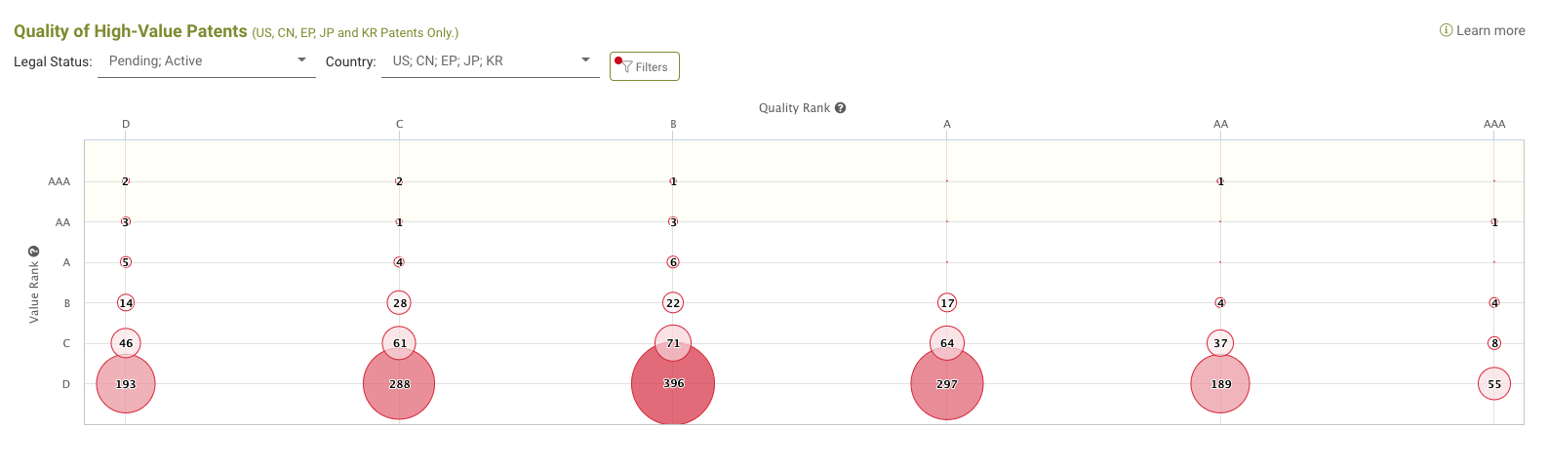Expand the Country dropdown arrow
The height and width of the screenshot is (468, 1548).
[585, 60]
